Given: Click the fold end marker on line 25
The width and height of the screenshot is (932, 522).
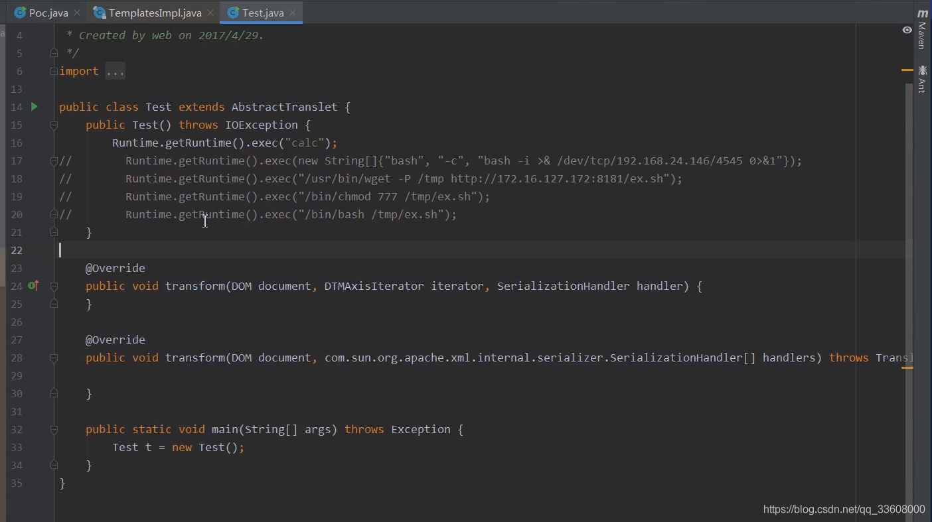Looking at the screenshot, I should pos(54,304).
